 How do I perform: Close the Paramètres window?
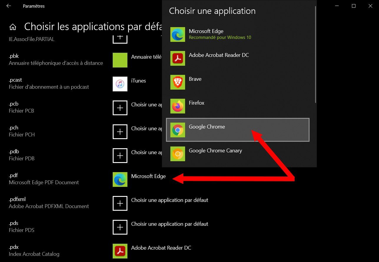(370, 6)
